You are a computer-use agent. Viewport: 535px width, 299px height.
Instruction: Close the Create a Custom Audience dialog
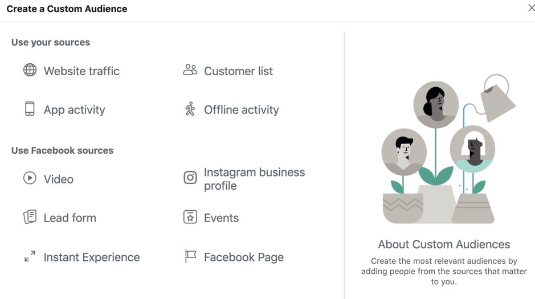point(530,8)
